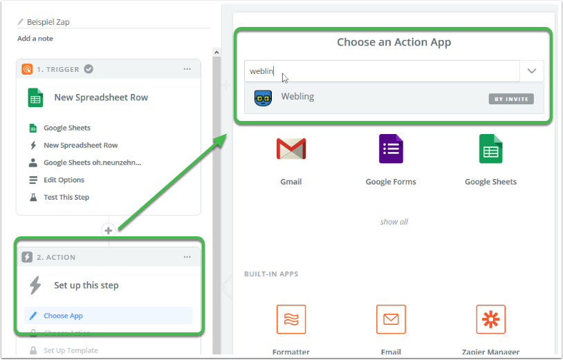Image resolution: width=563 pixels, height=360 pixels.
Task: Click the Email built-in app icon
Action: point(391,319)
